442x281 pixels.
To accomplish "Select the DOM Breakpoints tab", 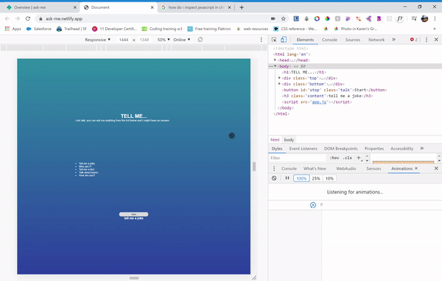I will (x=340, y=149).
